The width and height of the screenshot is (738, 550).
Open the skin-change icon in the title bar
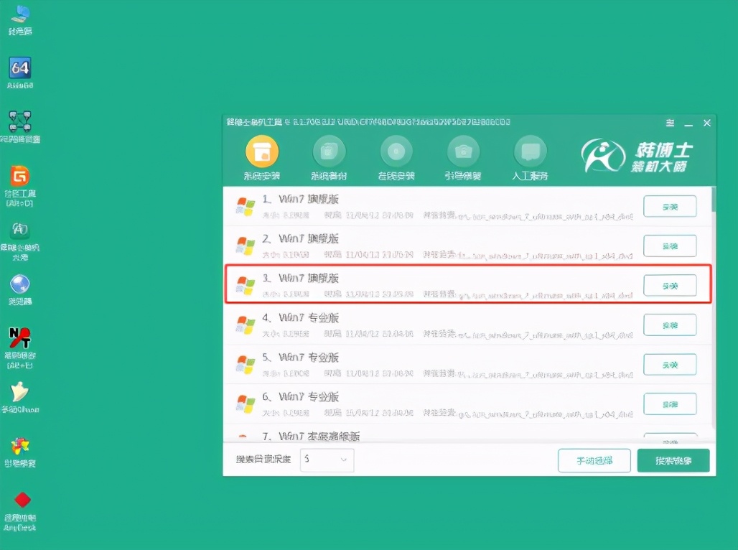(669, 121)
